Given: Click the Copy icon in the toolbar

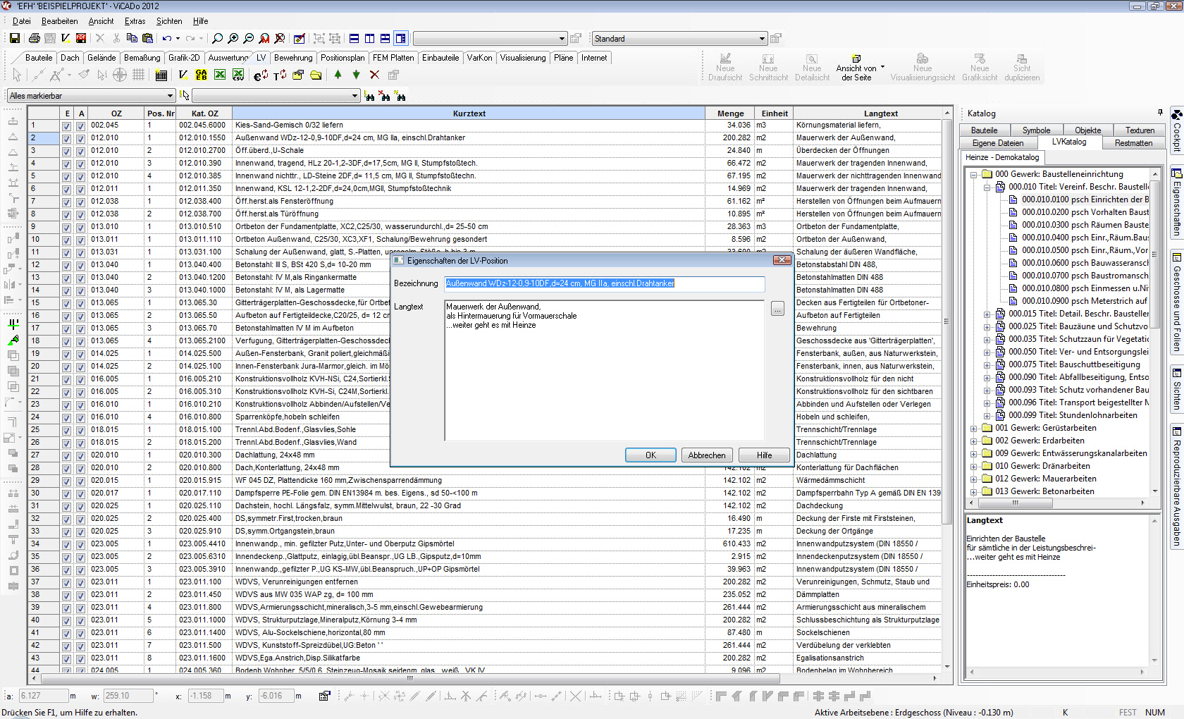Looking at the screenshot, I should [x=132, y=38].
